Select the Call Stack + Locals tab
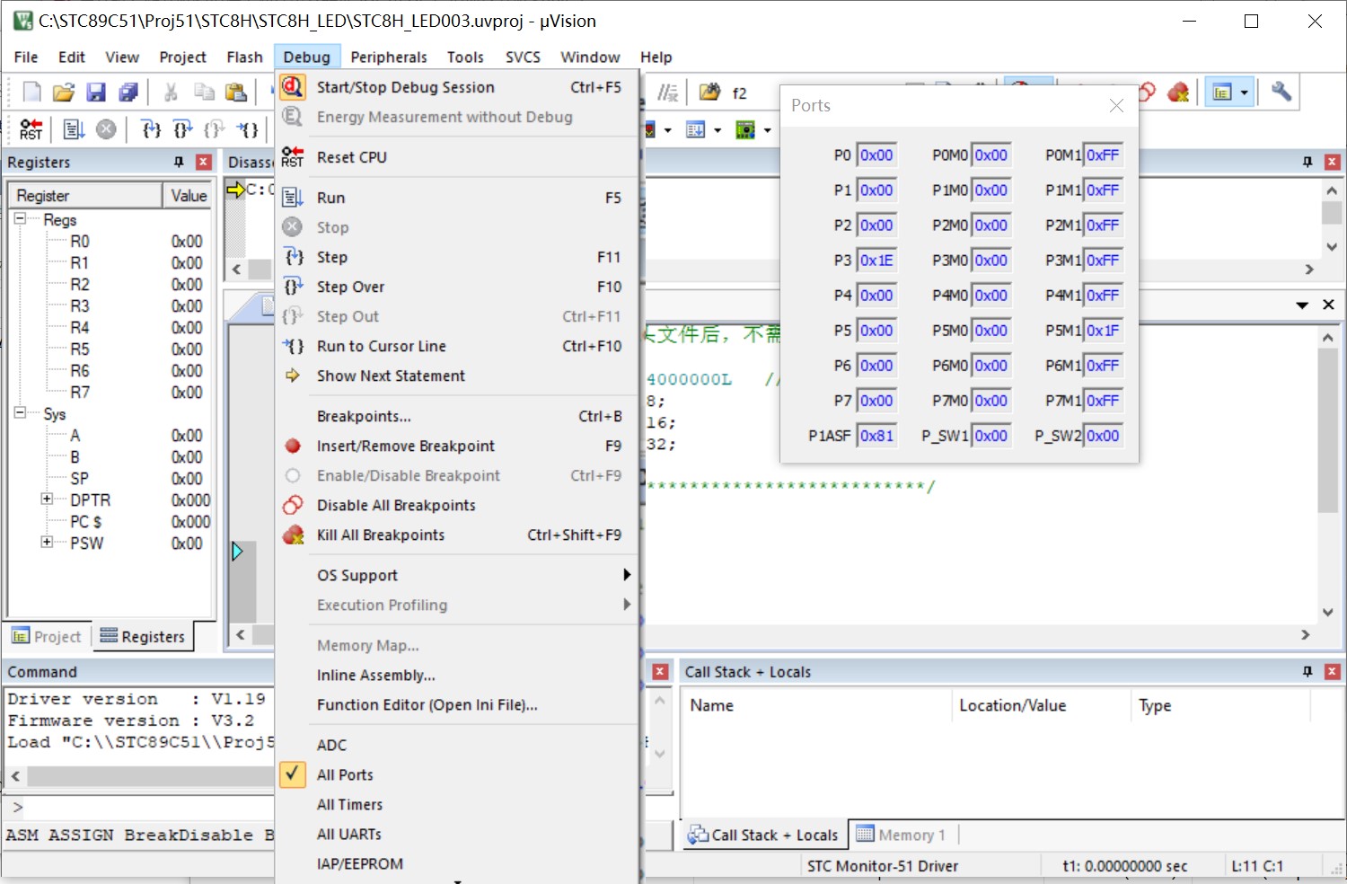The width and height of the screenshot is (1347, 884). pos(762,835)
